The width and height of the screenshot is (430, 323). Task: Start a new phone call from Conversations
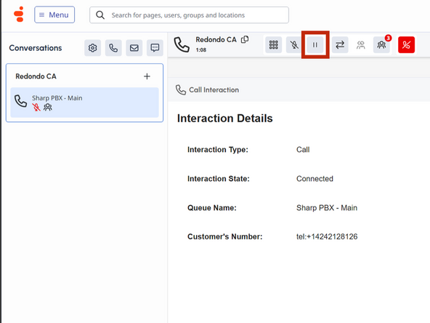coord(113,48)
